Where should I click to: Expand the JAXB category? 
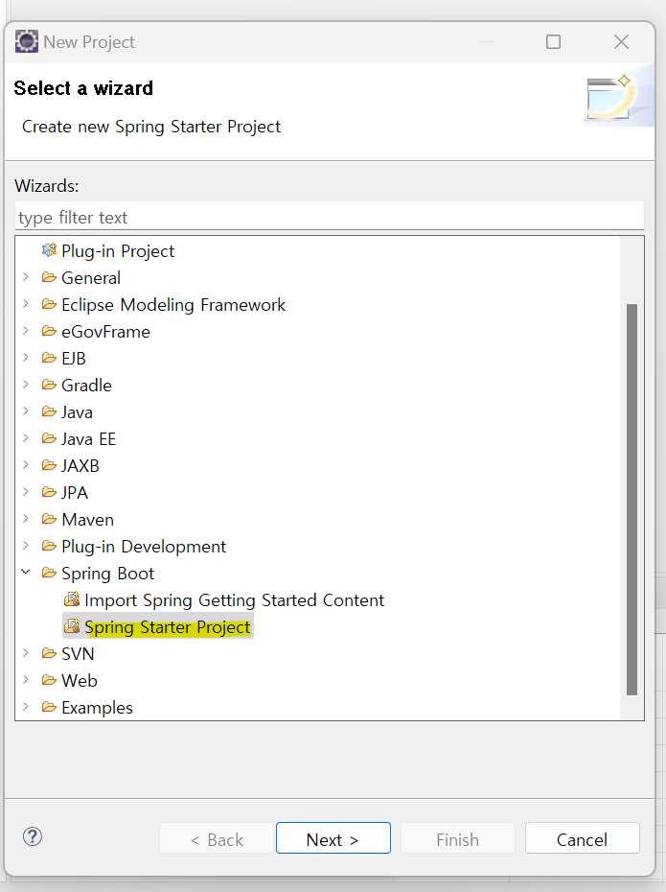click(x=26, y=465)
